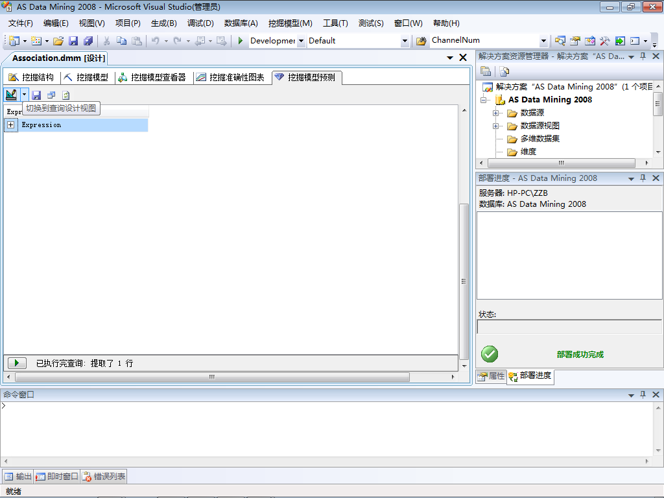Click the Find in Files icon beside ChannelNum
This screenshot has height=498, width=664.
[x=421, y=41]
